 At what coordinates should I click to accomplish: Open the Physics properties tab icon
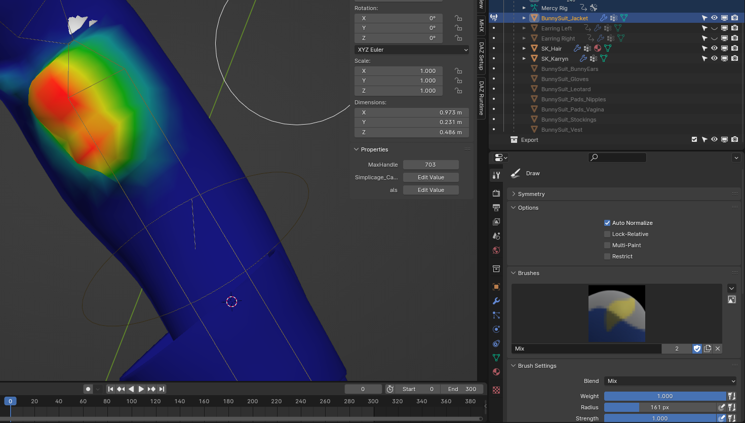tap(496, 329)
